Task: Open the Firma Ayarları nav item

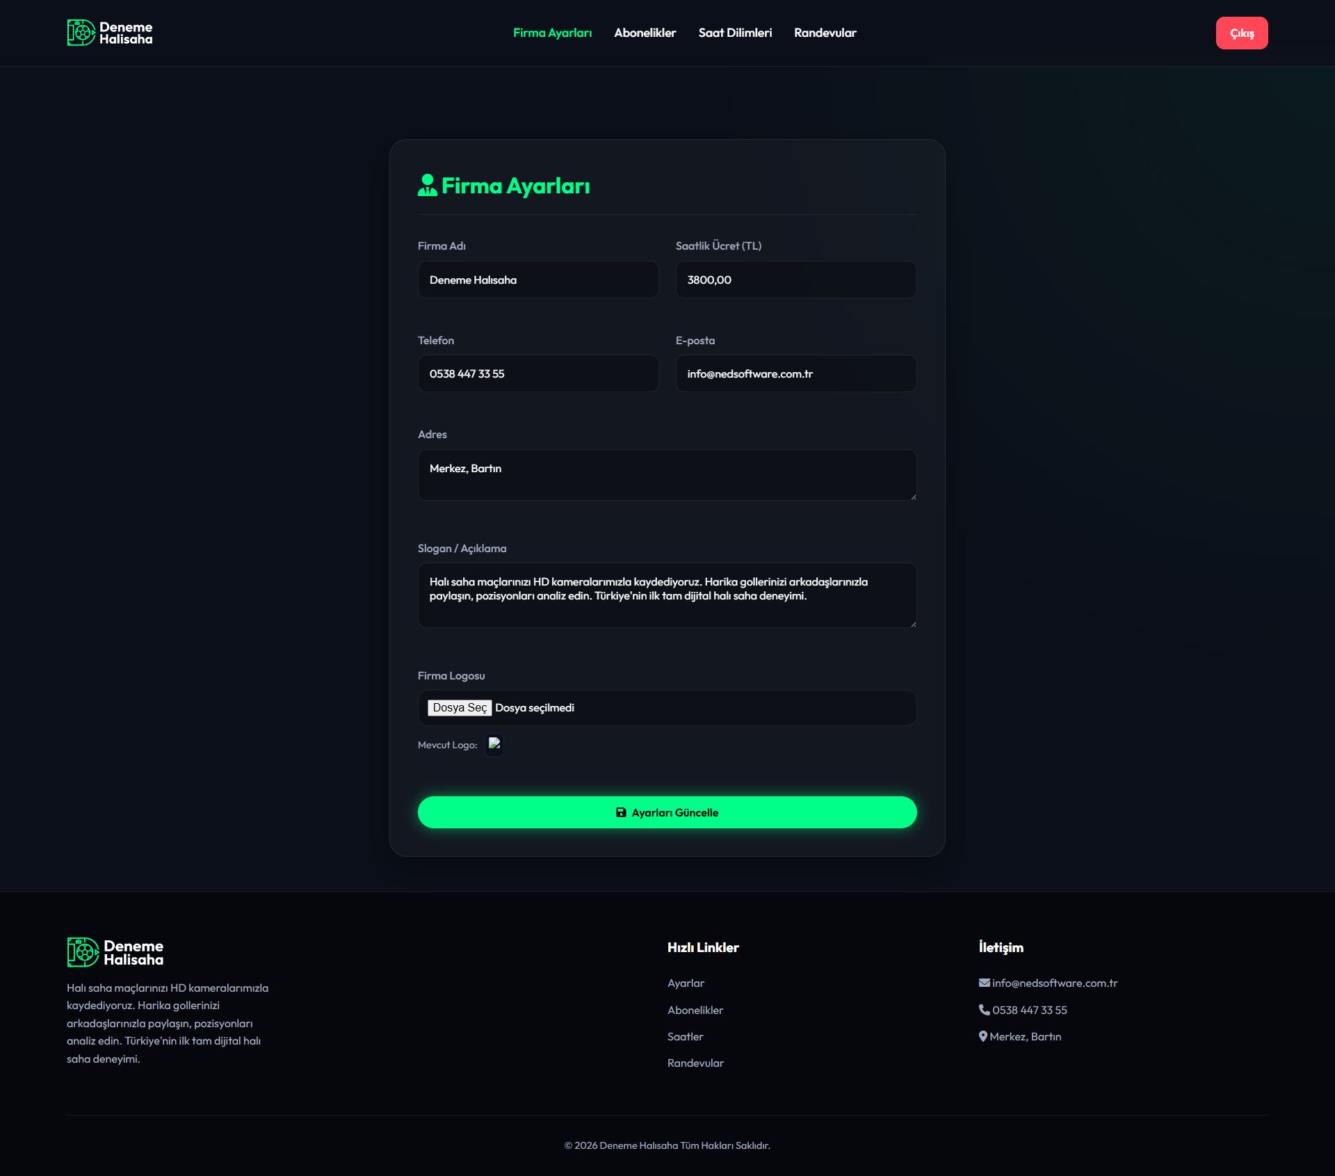Action: coord(552,33)
